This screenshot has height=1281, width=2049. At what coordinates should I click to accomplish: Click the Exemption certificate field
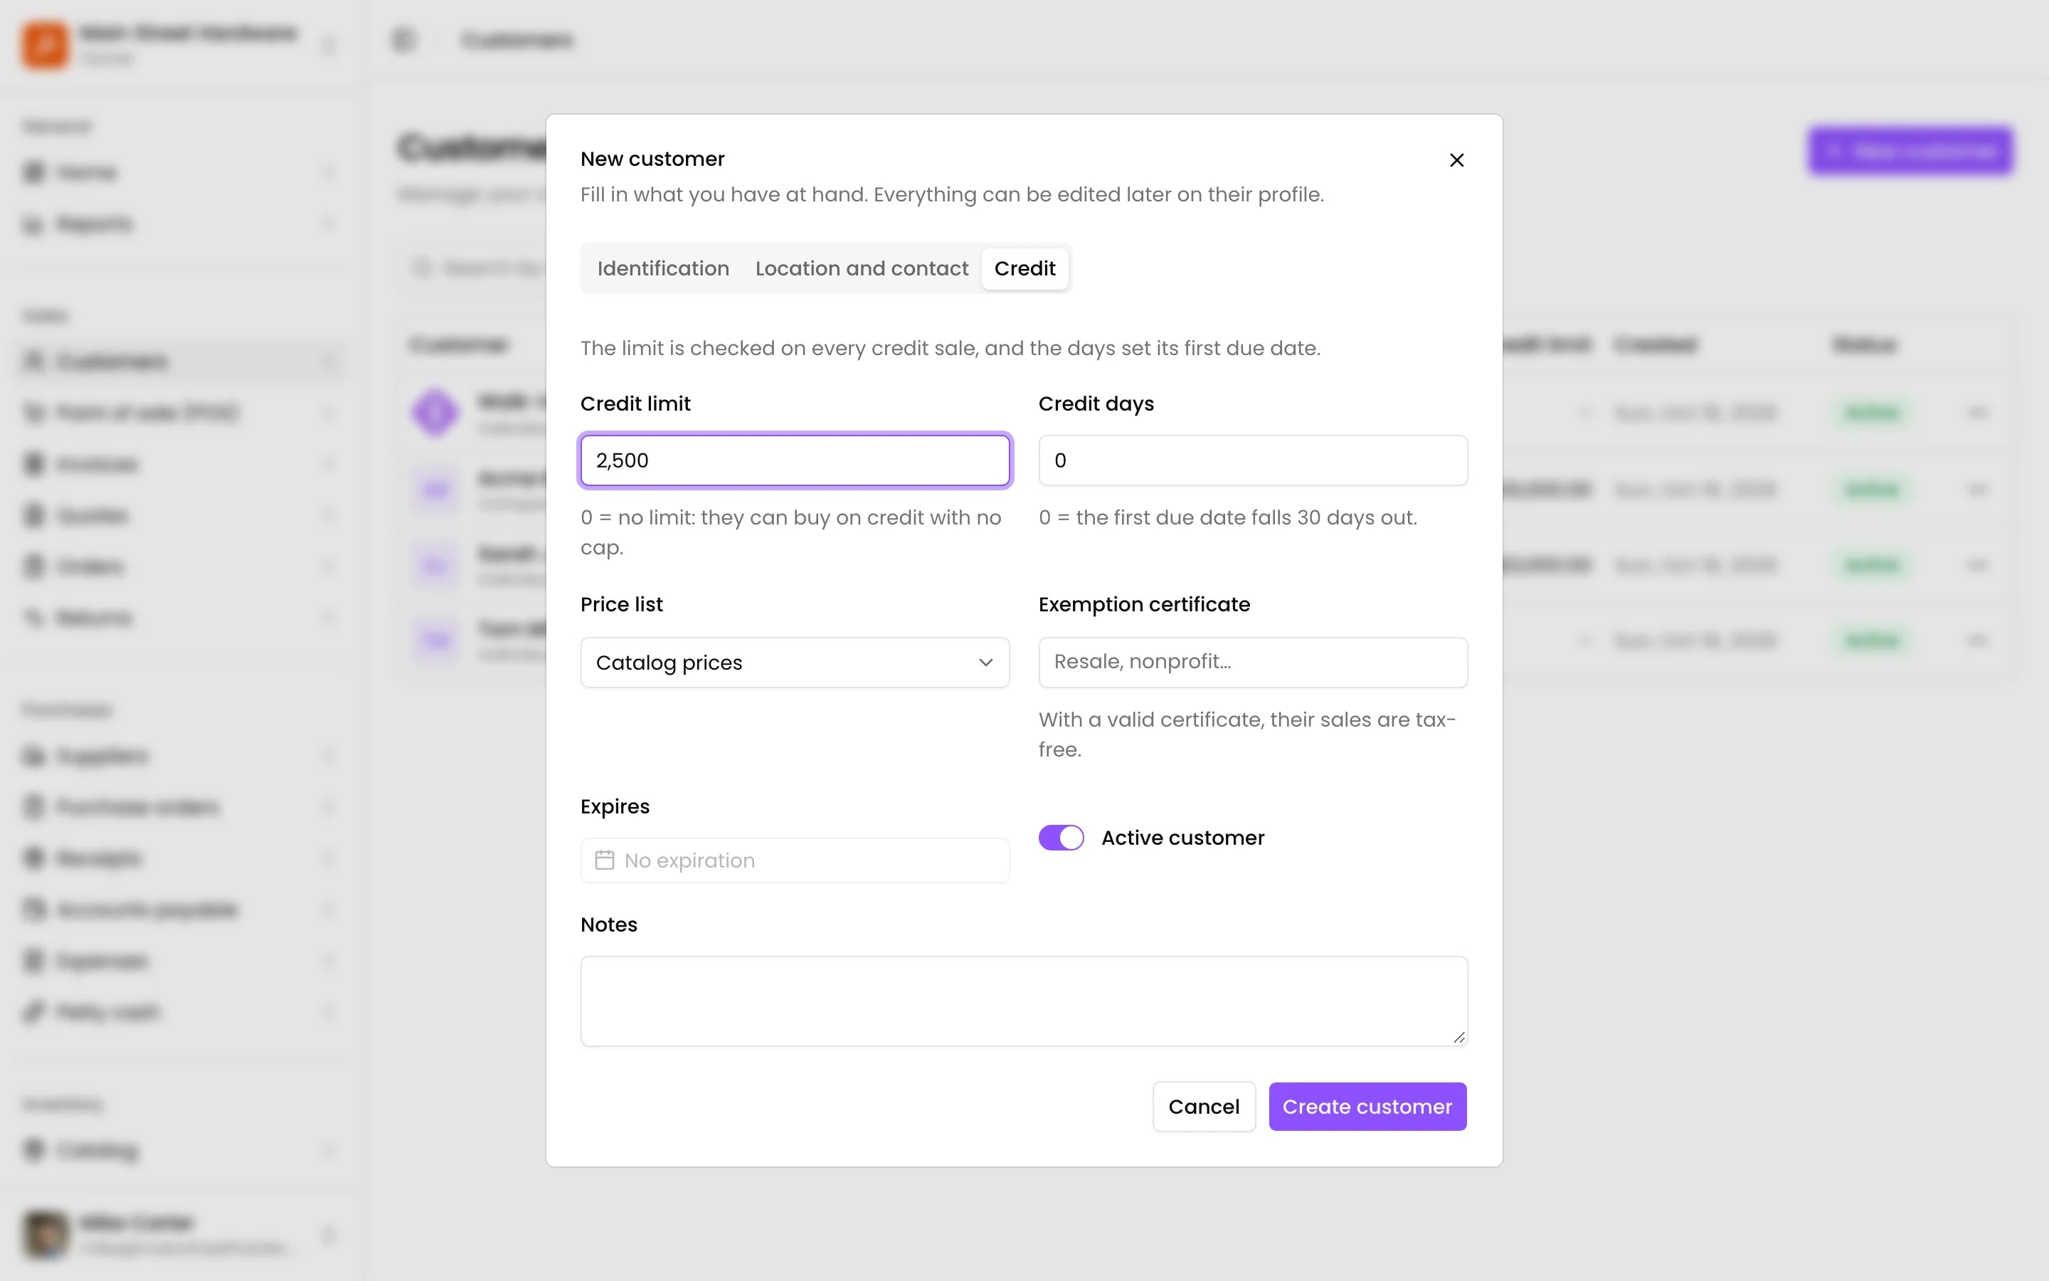(1252, 663)
